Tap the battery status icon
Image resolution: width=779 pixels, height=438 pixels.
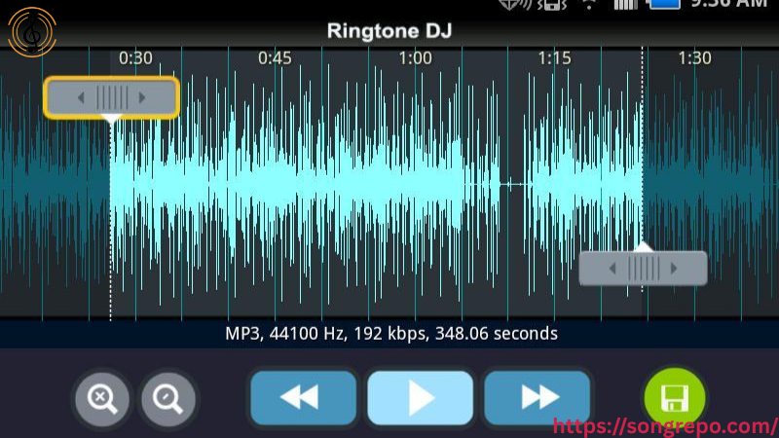point(663,5)
